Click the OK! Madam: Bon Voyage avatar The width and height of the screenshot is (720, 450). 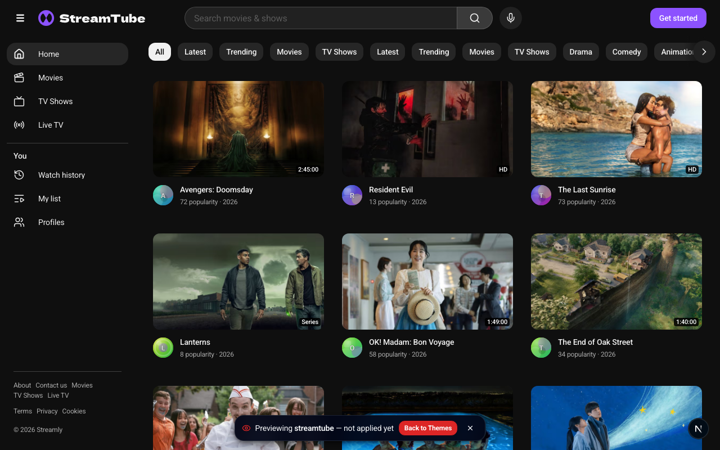click(x=352, y=348)
